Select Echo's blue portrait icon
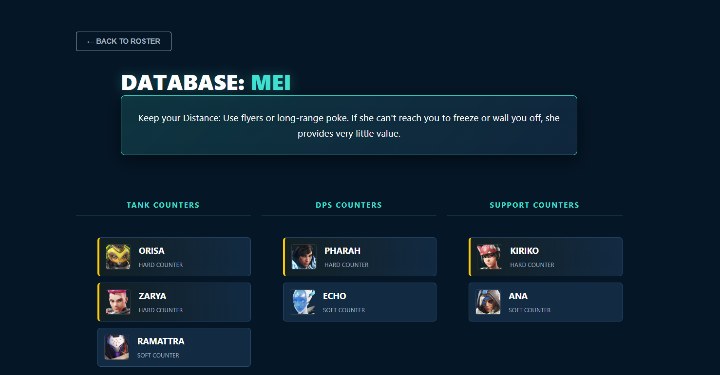Screen dimensions: 720x375 (x=303, y=302)
